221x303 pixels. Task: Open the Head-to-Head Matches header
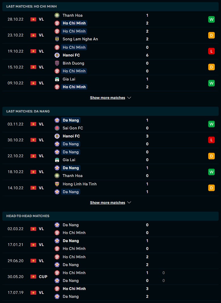[28, 216]
